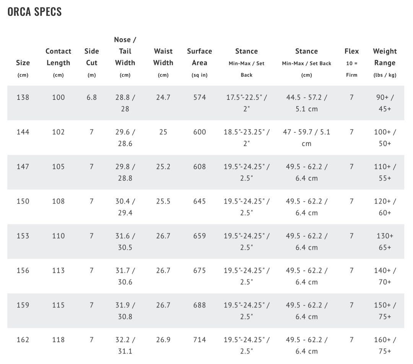Click contact length value 118
Viewport: 413px width, 364px height.
tap(58, 340)
